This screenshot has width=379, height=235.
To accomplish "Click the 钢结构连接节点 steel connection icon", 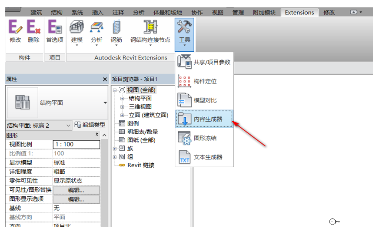I will 150,31.
